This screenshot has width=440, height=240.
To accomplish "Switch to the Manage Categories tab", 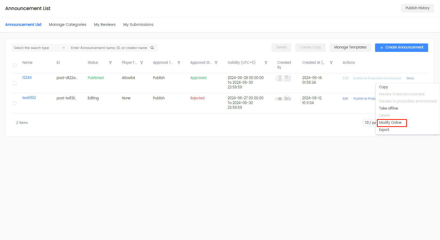I will (x=68, y=25).
